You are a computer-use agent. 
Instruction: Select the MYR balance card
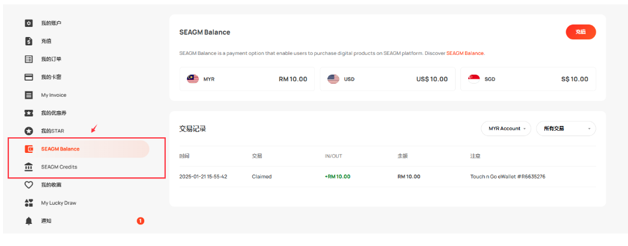[x=247, y=79]
